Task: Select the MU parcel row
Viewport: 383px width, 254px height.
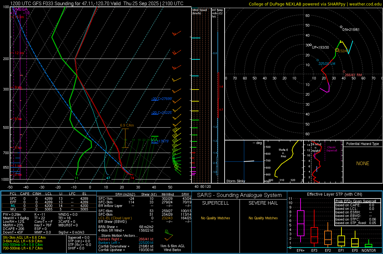Action: coord(49,209)
